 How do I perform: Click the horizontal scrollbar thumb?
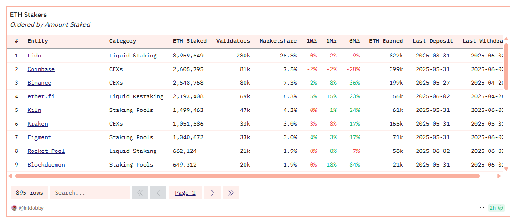[x=247, y=176]
